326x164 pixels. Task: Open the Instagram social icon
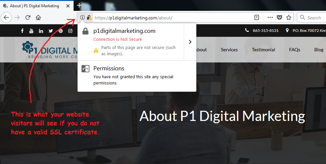tap(70, 31)
